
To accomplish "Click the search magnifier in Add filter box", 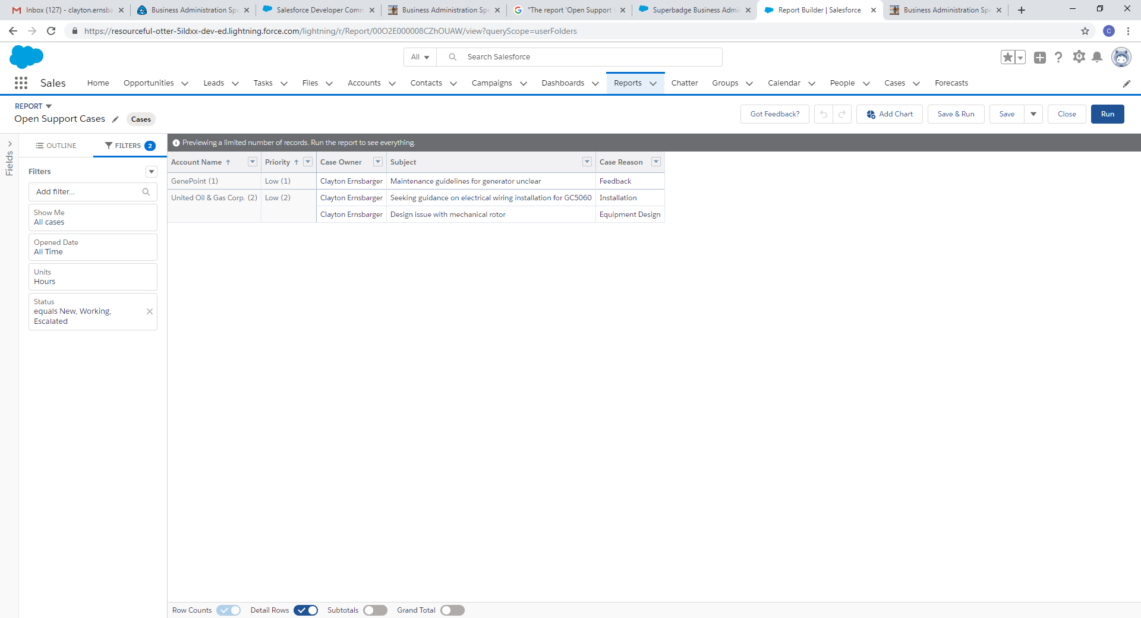I will click(146, 192).
